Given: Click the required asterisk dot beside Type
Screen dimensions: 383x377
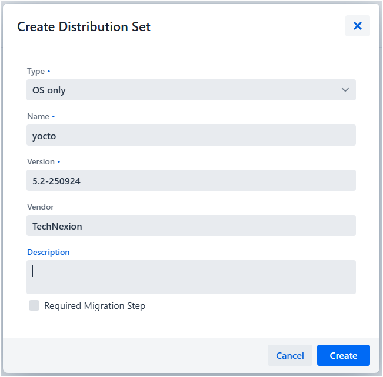Looking at the screenshot, I should 49,72.
